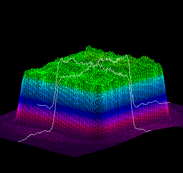Click the right end of the upper white profile line
This screenshot has height=173, width=183.
[x=169, y=103]
